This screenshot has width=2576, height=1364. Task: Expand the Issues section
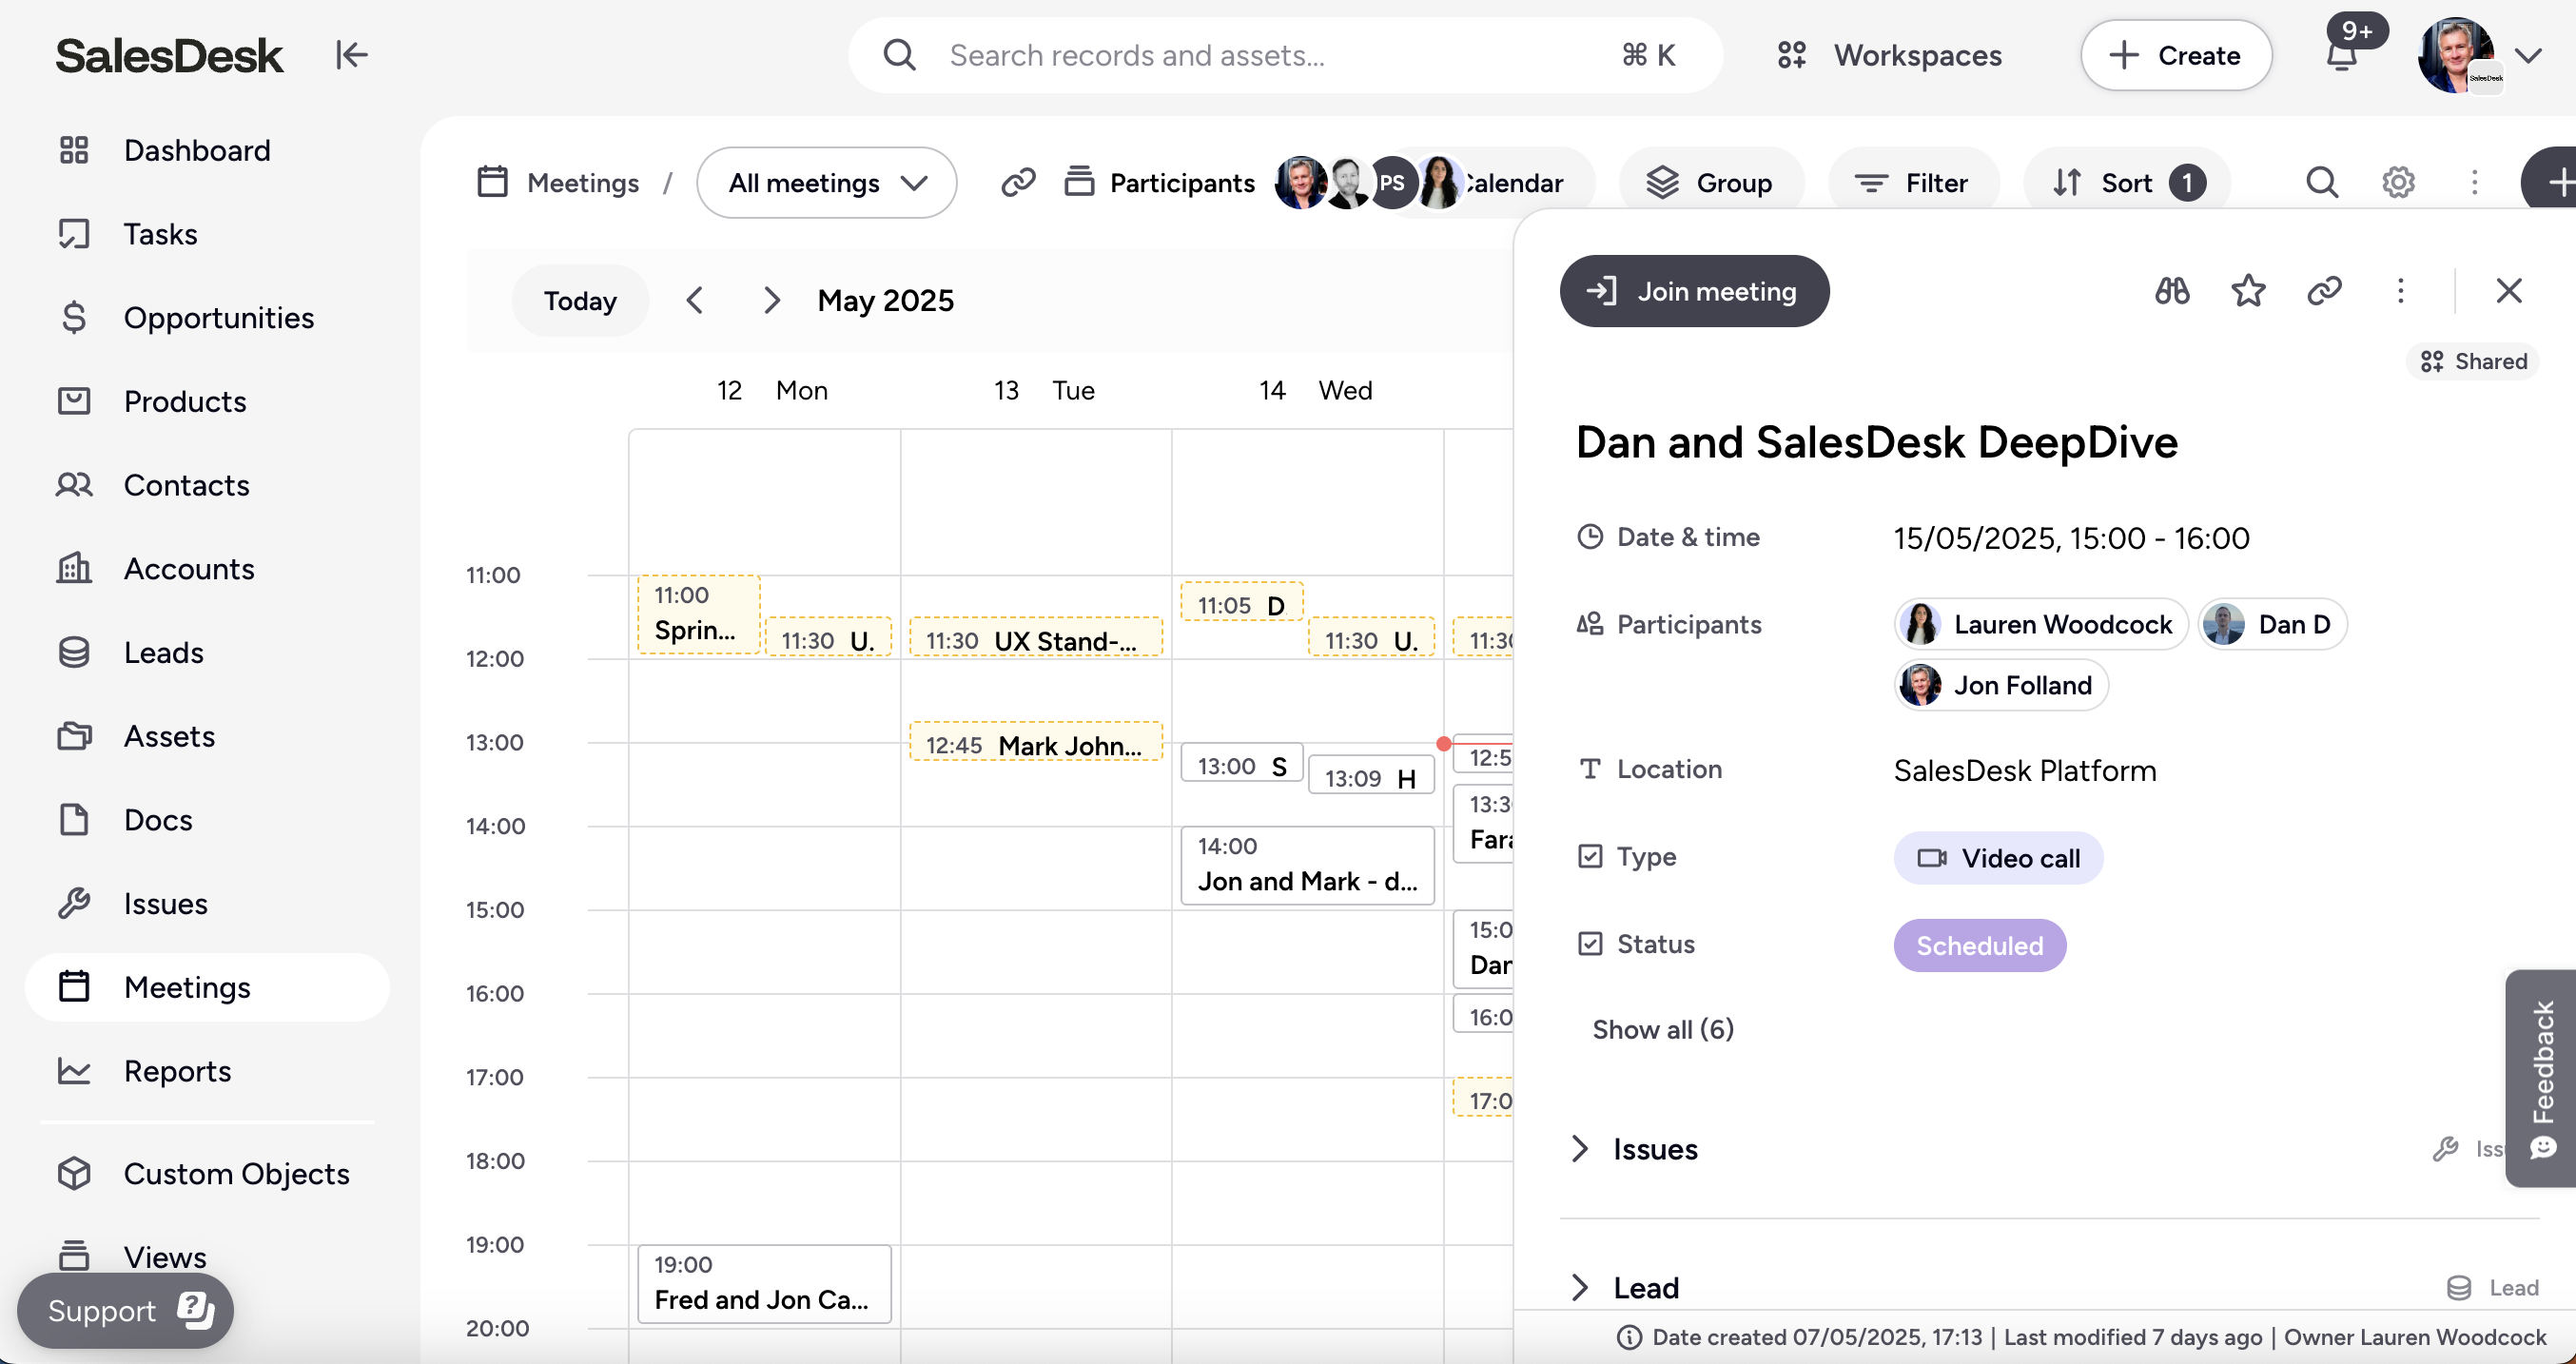(x=1580, y=1149)
